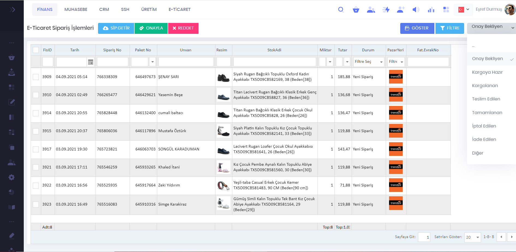Open the Durum 'Filtre Seç' dropdown
Screen dimensions: 516x252
pos(368,62)
